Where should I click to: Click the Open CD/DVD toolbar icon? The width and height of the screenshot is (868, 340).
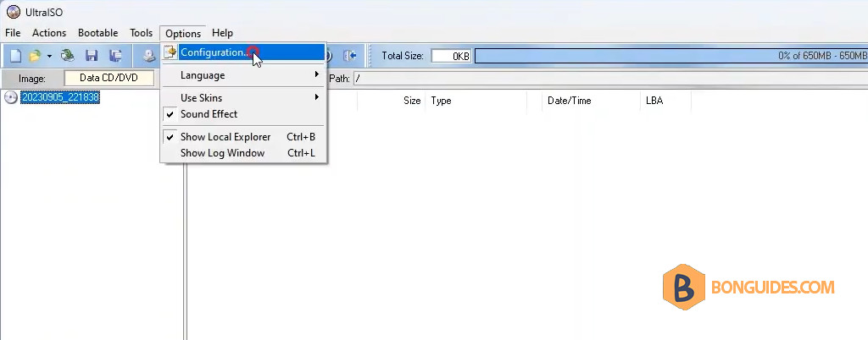(x=68, y=55)
